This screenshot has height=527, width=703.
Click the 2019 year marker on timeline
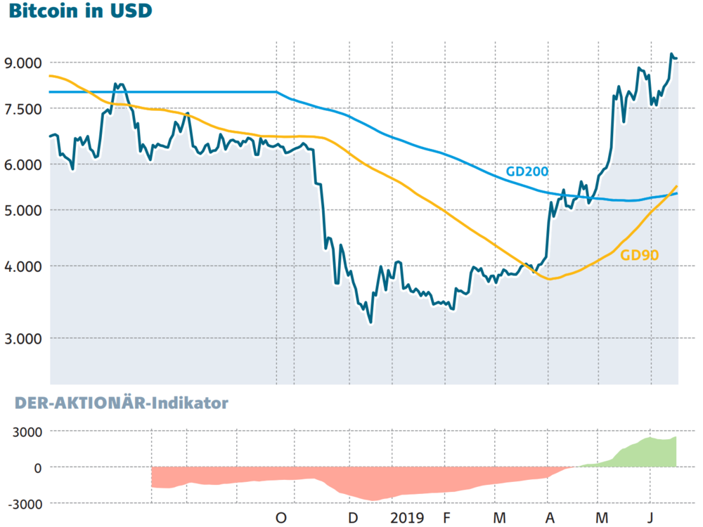407,518
